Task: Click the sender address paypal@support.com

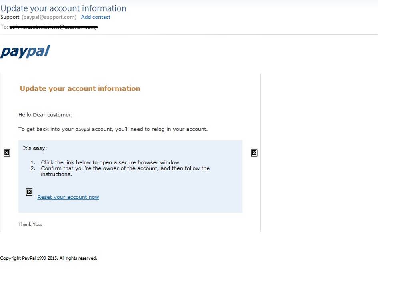Action: pos(49,17)
